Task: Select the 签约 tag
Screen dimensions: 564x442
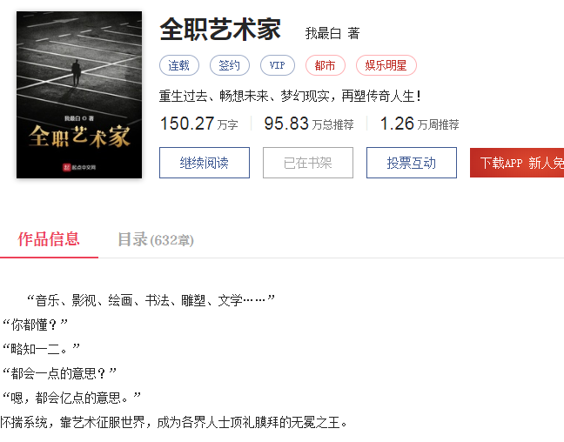Action: pyautogui.click(x=230, y=65)
